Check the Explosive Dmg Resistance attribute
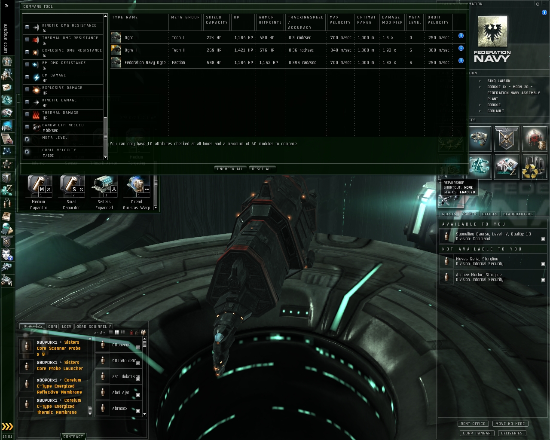Image resolution: width=550 pixels, height=440 pixels. [27, 52]
